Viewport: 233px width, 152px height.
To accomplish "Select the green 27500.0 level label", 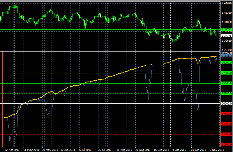I will (x=227, y=73).
